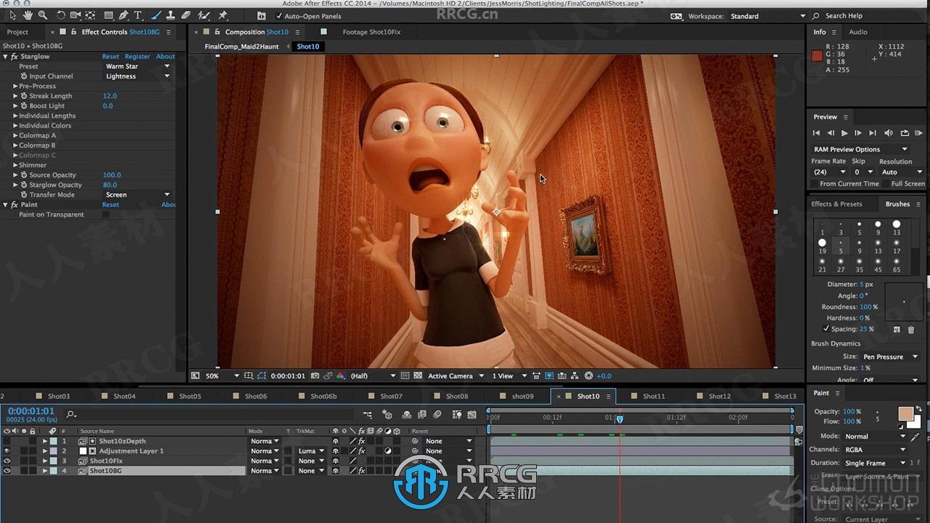The height and width of the screenshot is (523, 930).
Task: Click the Starglow Register link
Action: click(137, 57)
